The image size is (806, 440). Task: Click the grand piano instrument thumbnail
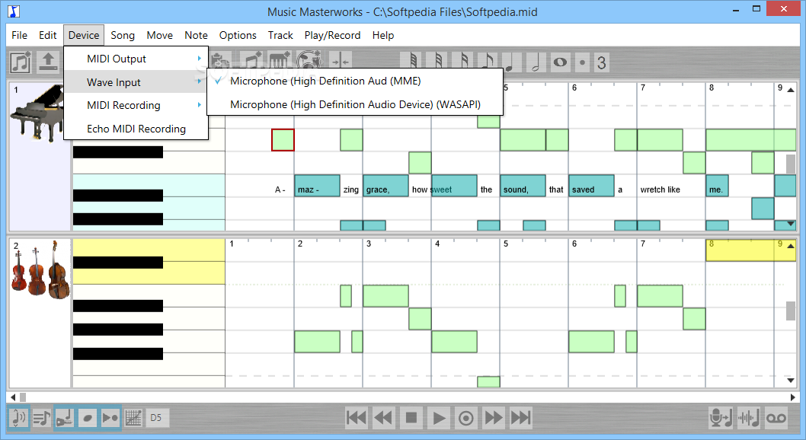pos(37,113)
